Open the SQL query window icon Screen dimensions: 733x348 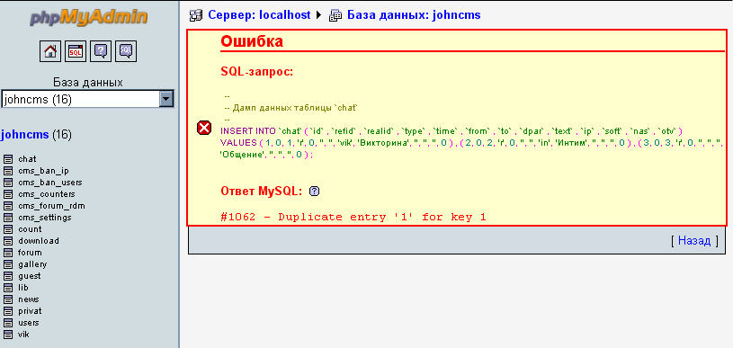coord(76,51)
